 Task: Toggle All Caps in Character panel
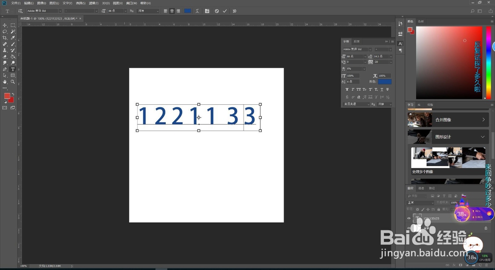click(358, 90)
